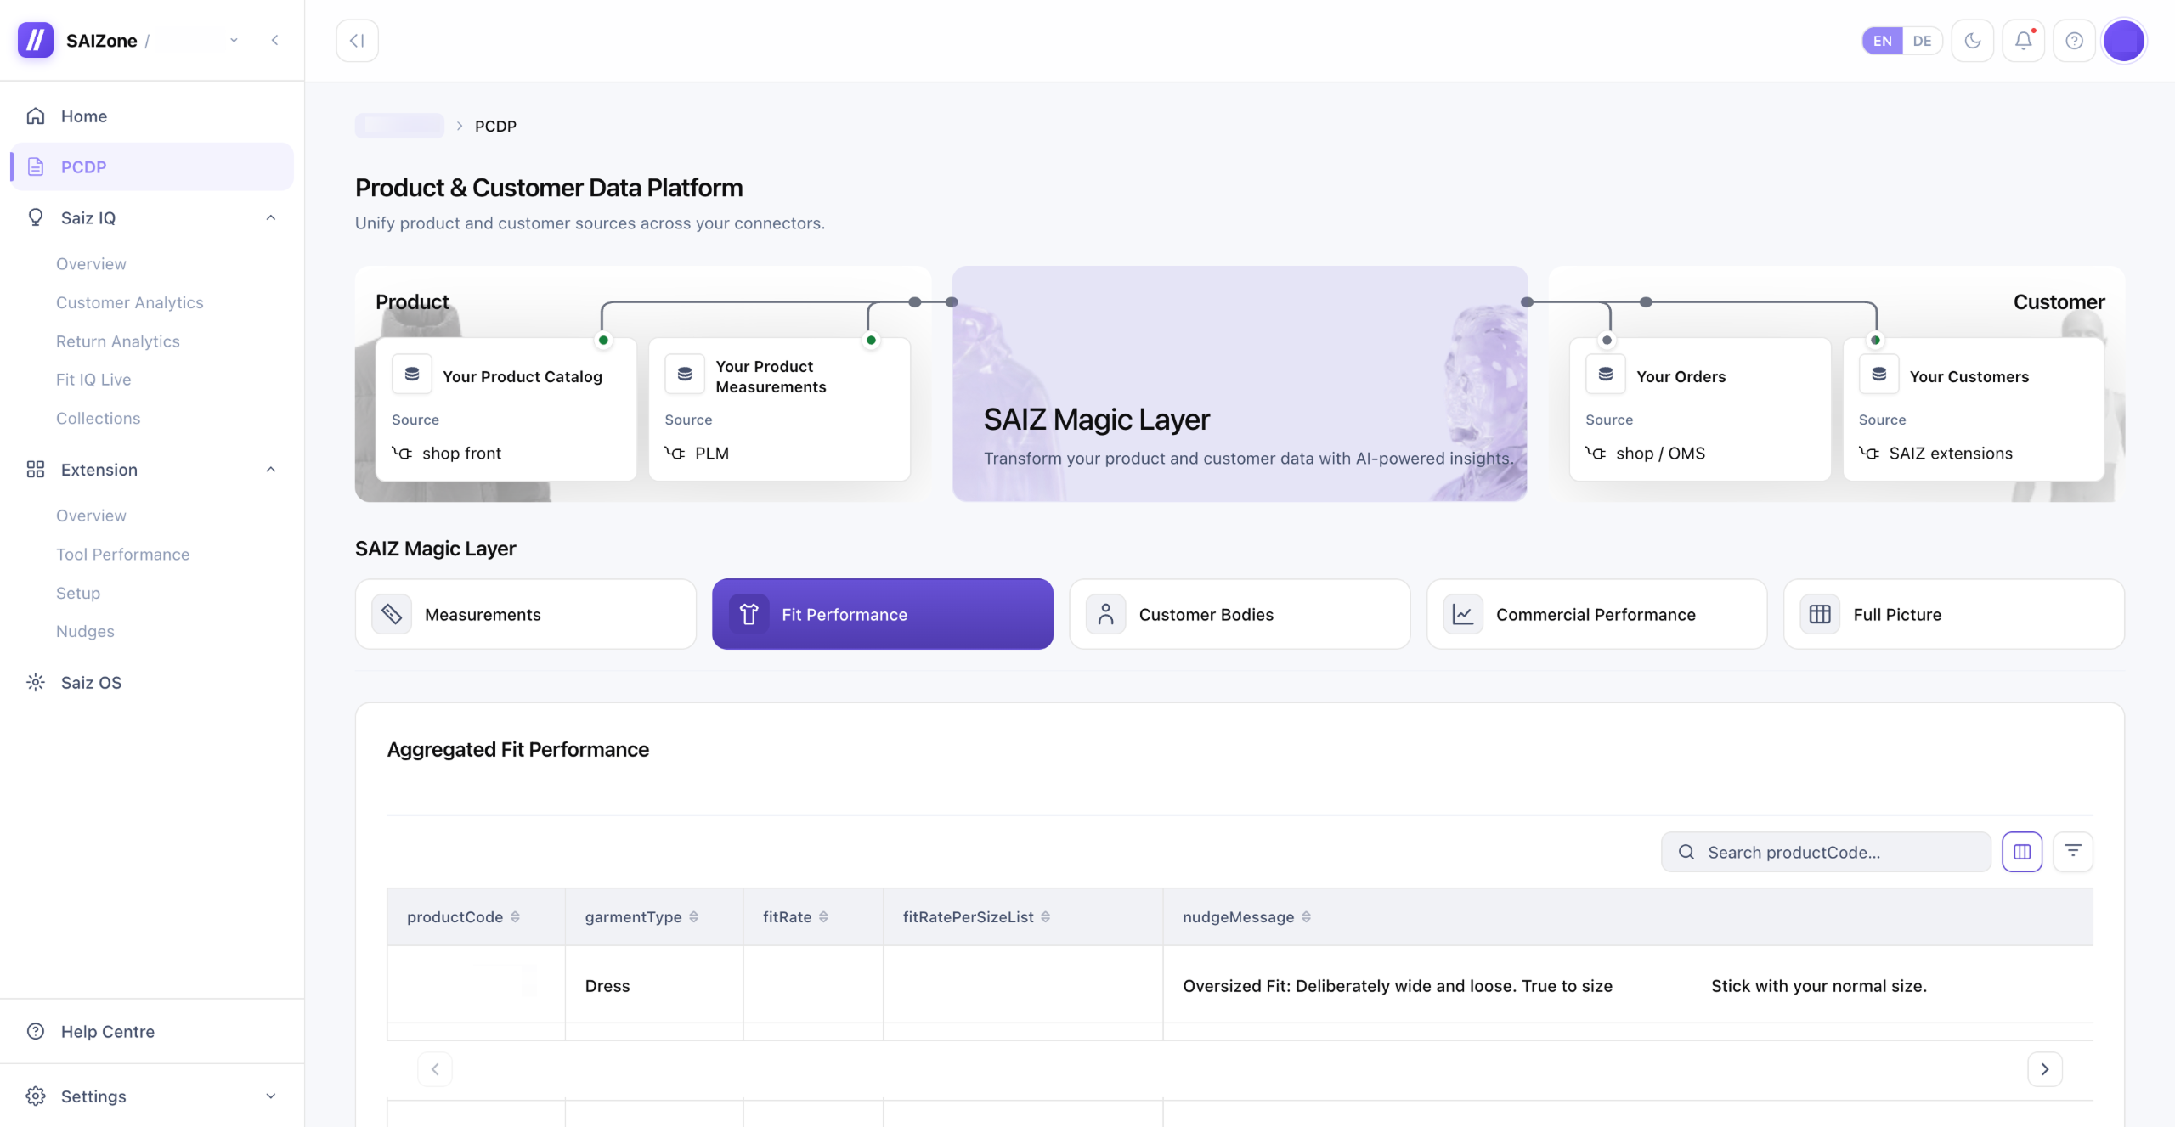
Task: Click the Your Product Measurements database icon
Action: point(685,374)
